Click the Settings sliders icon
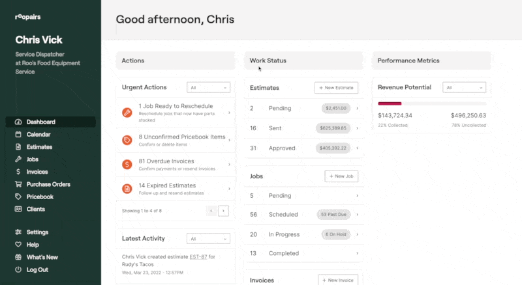522x285 pixels. (18, 232)
